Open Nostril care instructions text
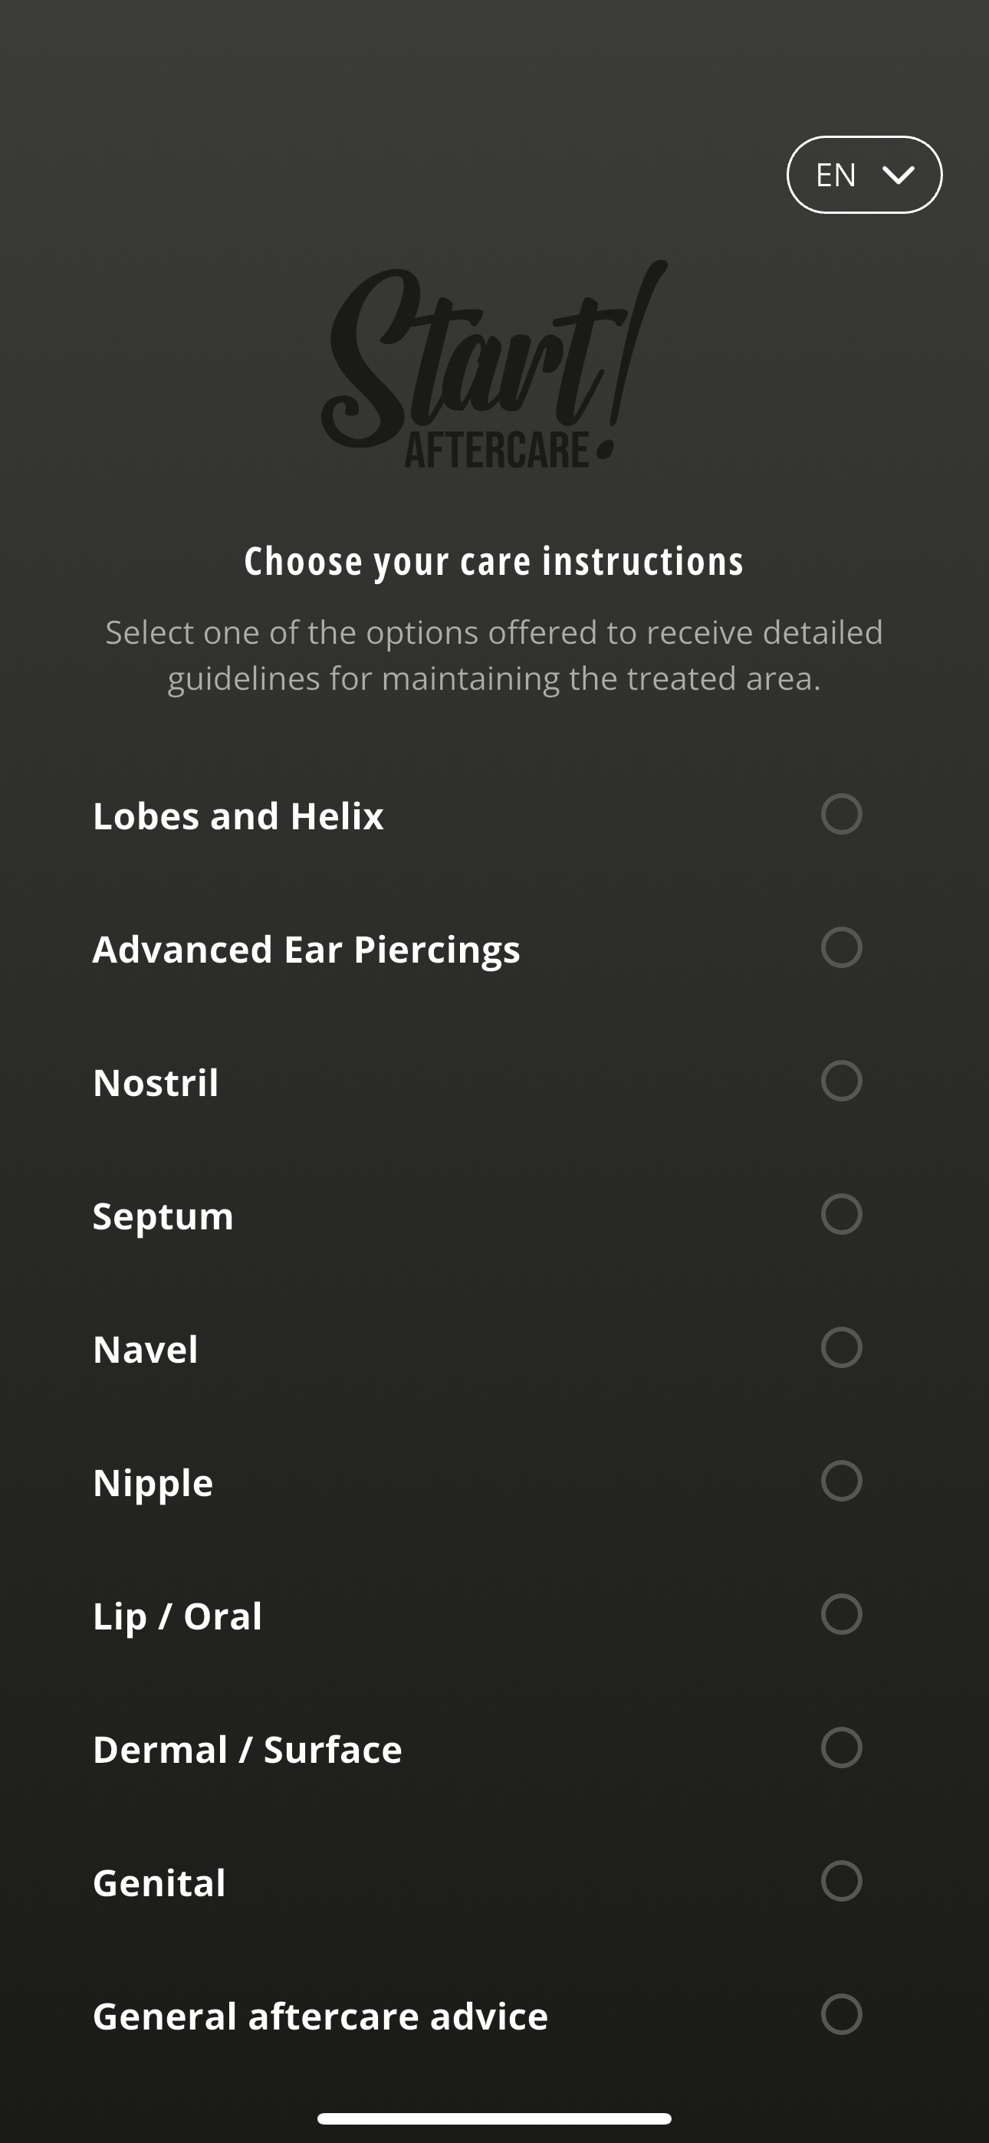Viewport: 989px width, 2143px height. pyautogui.click(x=156, y=1082)
